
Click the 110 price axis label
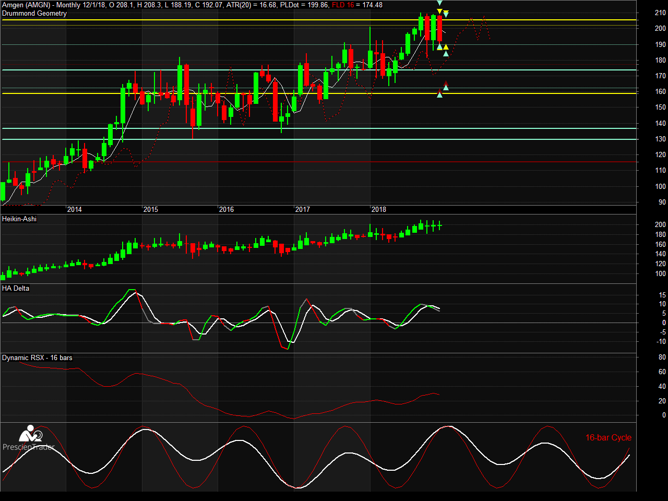660,170
